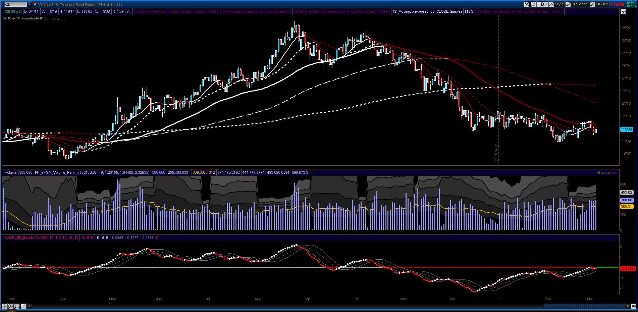The image size is (638, 312).
Task: Open chart settings wrench icon
Action: tap(533, 4)
